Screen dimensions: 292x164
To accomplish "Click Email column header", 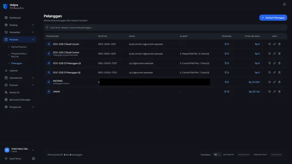I will point(132,36).
